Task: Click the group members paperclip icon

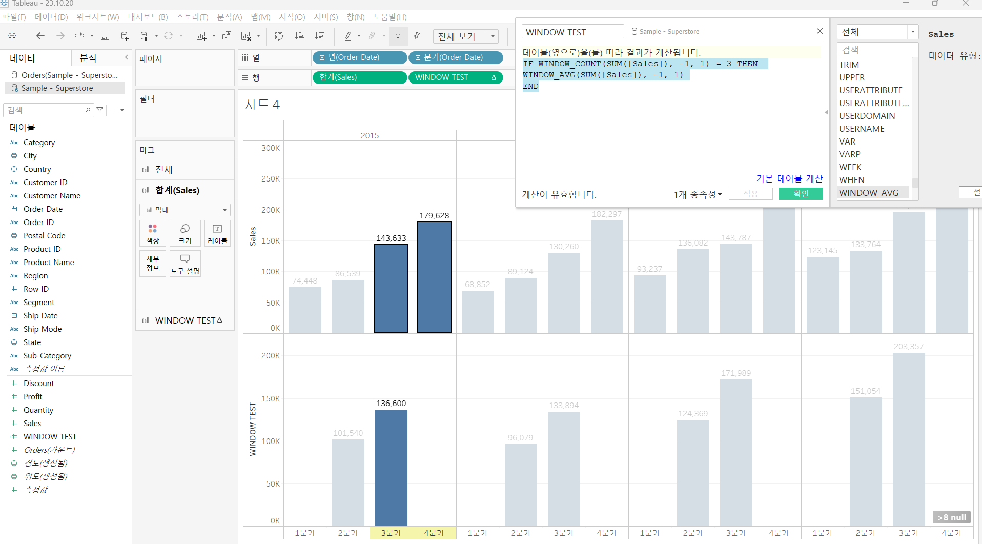Action: pos(372,36)
